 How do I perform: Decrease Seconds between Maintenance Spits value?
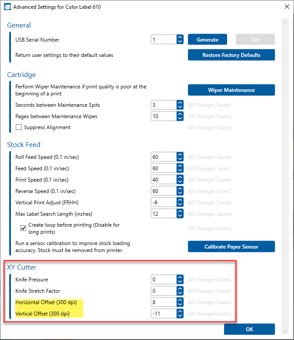(x=180, y=107)
